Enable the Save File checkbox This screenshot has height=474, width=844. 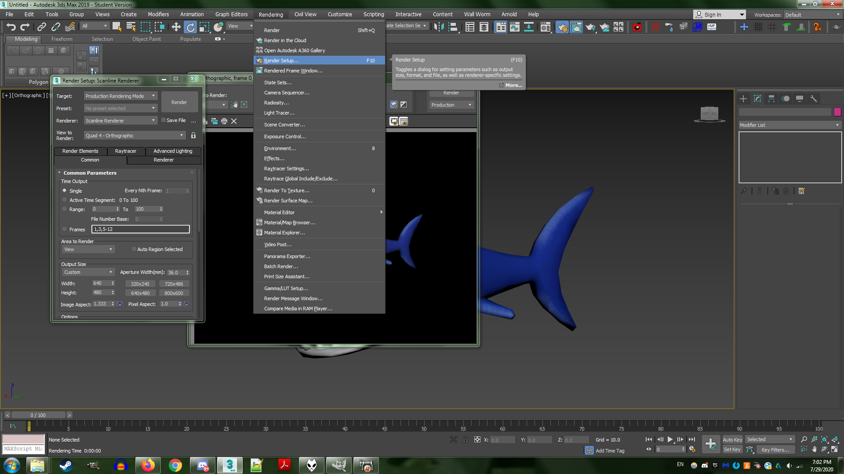(x=164, y=120)
